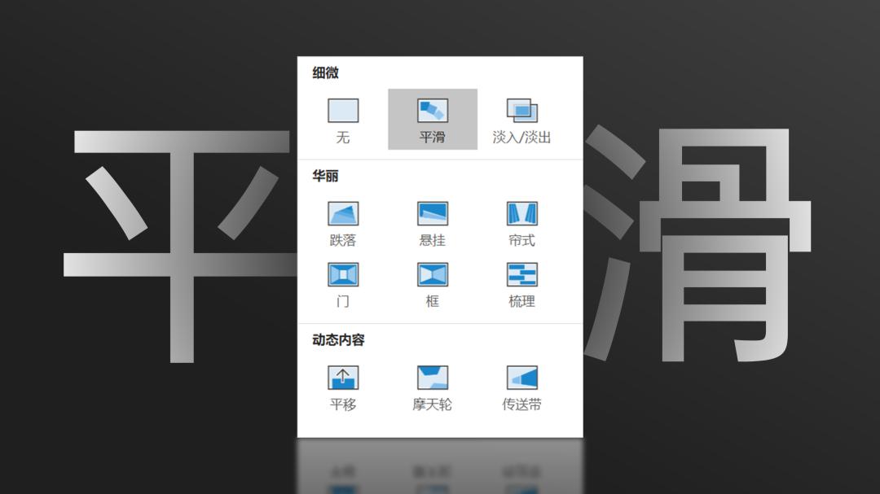Choose the 跌落 fall-over transition icon

coord(342,213)
